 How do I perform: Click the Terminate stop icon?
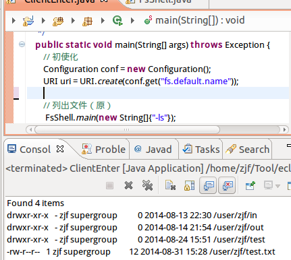click(109, 186)
